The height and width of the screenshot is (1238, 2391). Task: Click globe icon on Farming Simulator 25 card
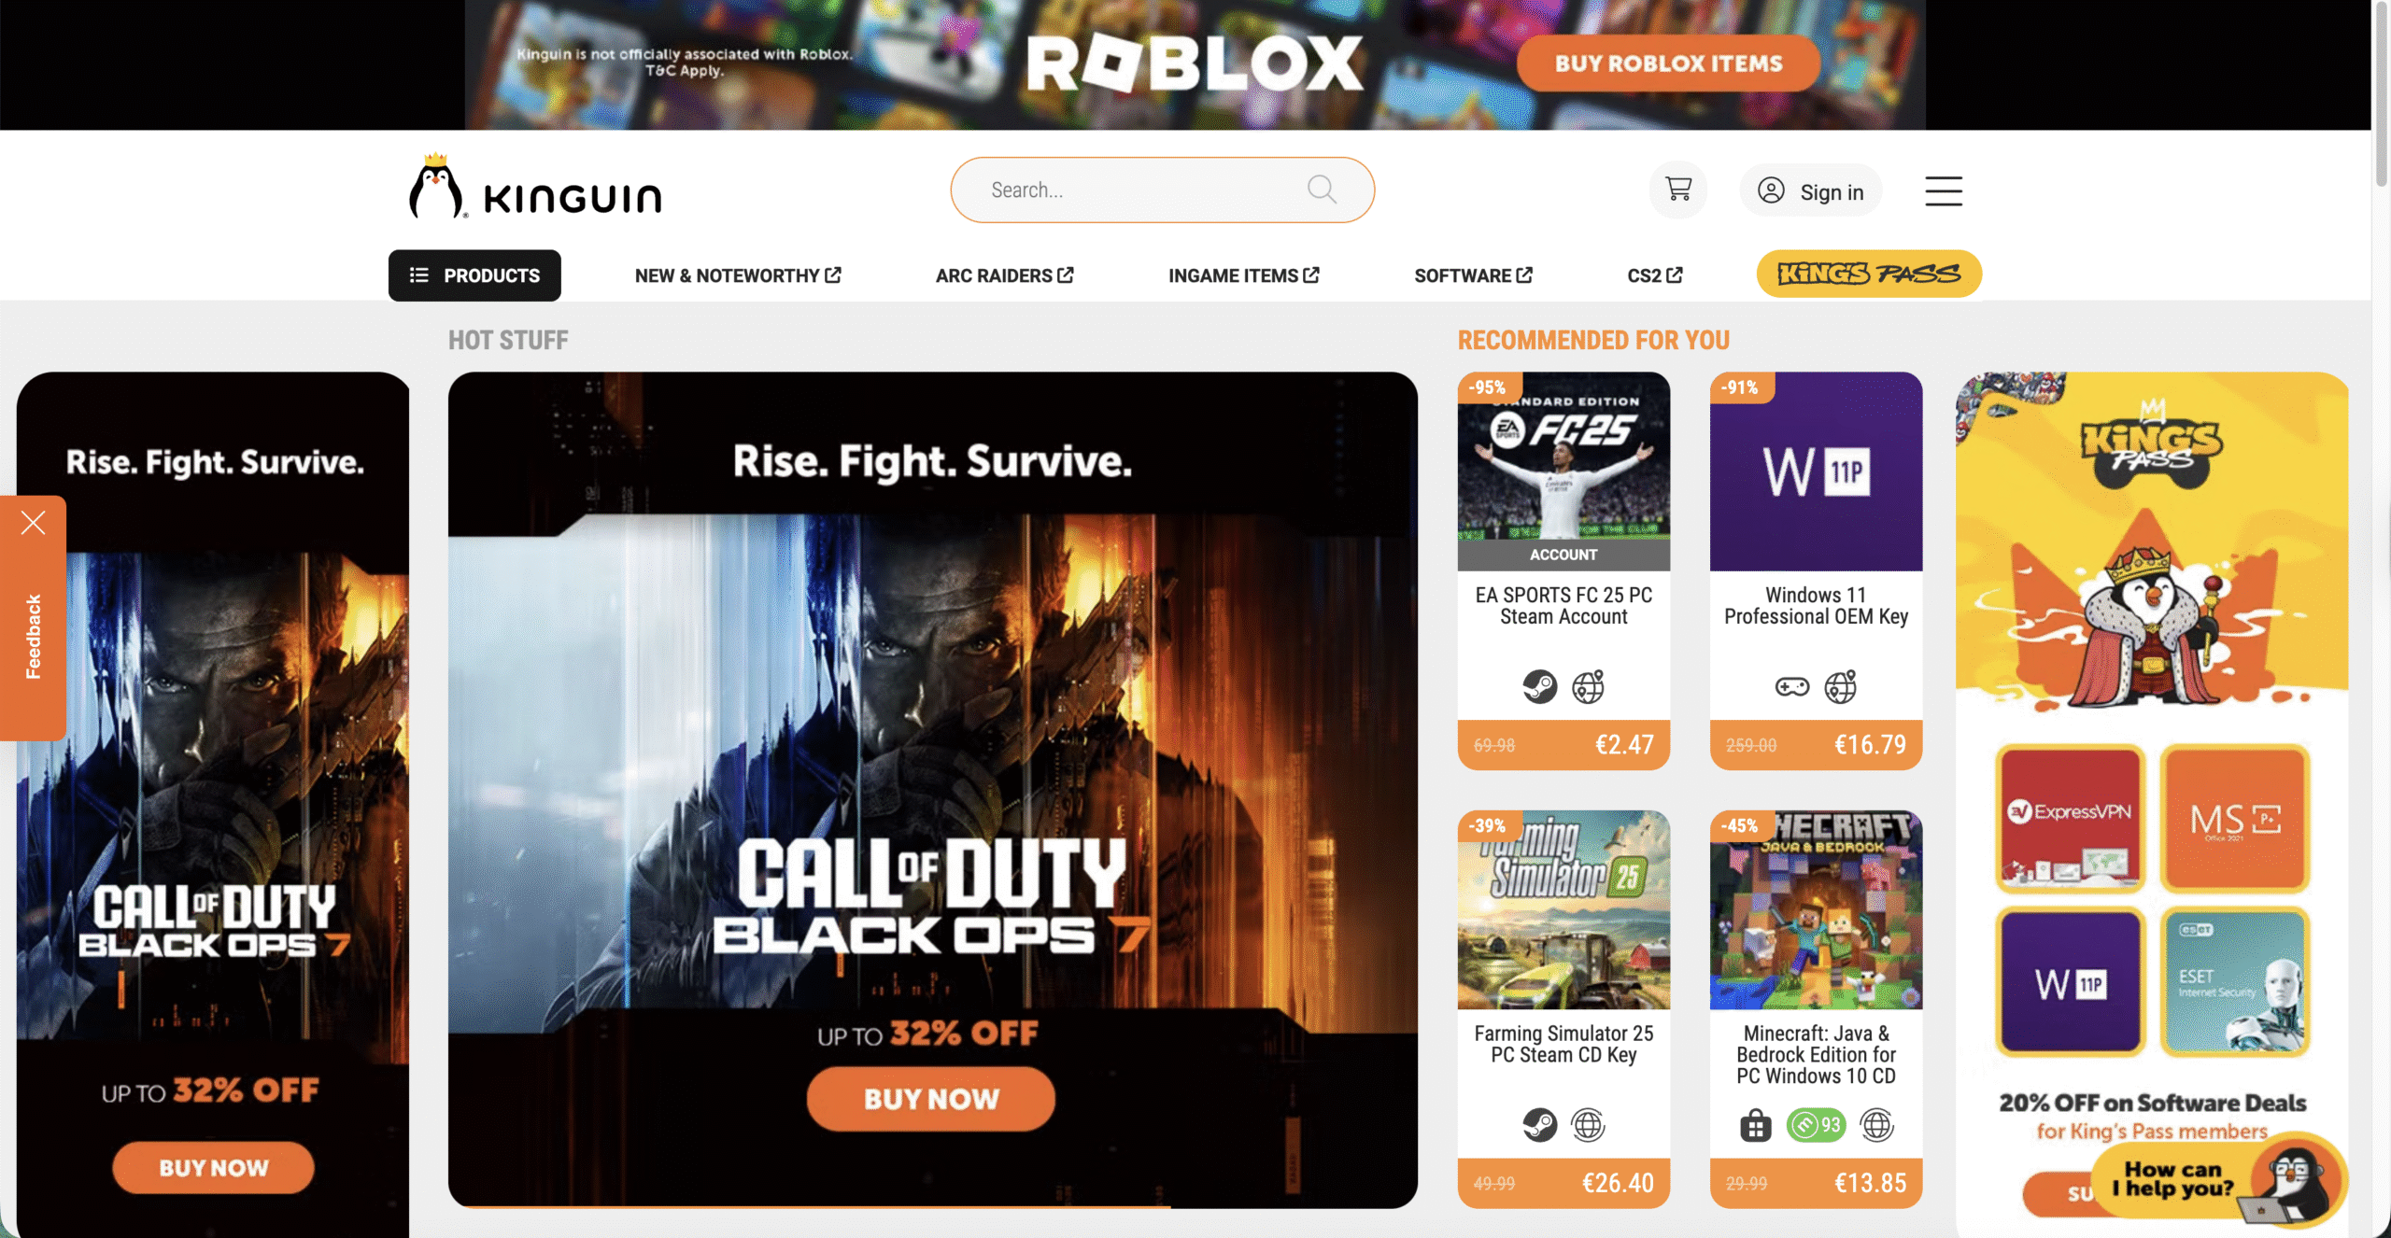tap(1588, 1125)
